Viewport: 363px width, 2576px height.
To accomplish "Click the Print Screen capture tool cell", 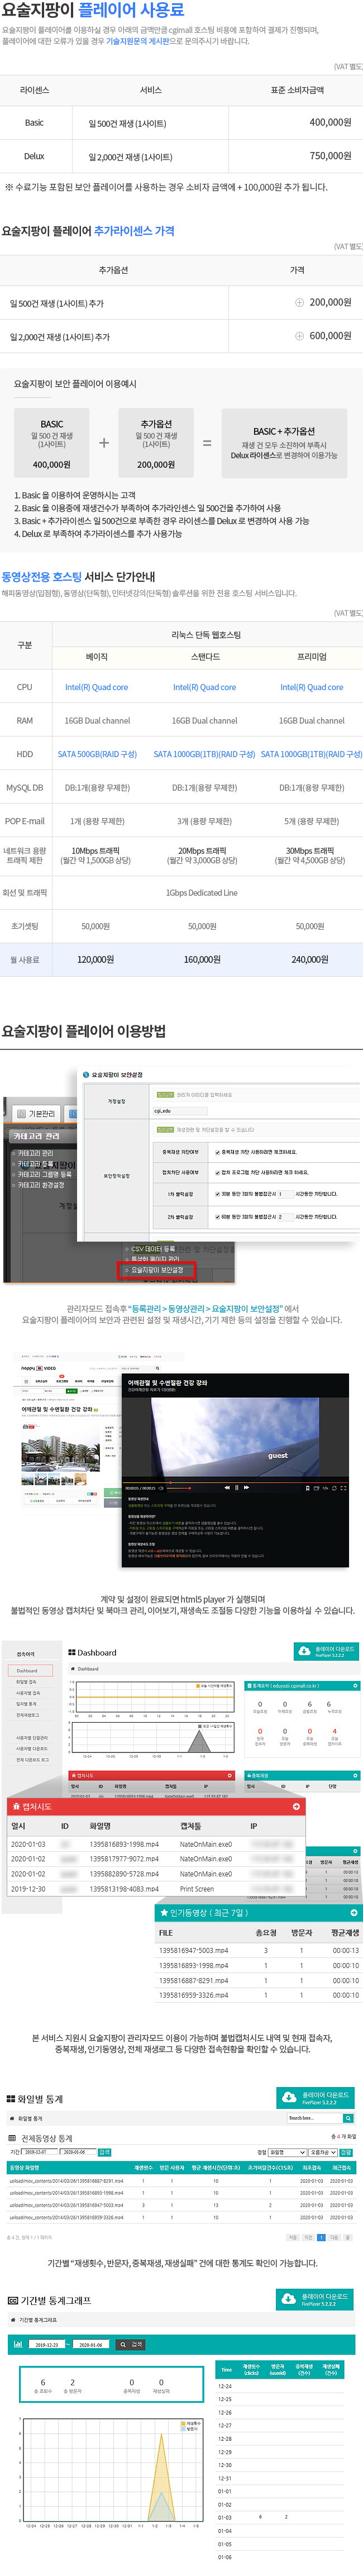I will pyautogui.click(x=197, y=1889).
